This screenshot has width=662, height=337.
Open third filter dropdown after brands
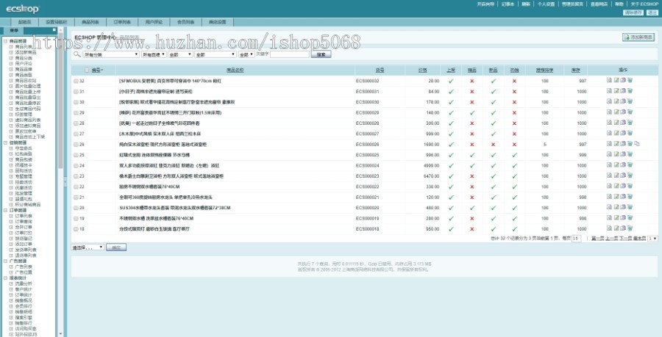point(180,55)
